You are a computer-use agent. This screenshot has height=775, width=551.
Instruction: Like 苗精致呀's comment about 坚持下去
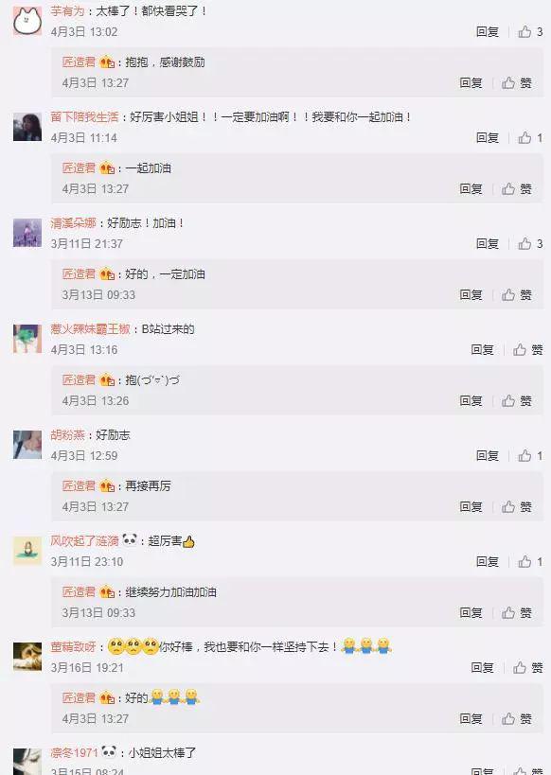point(527,668)
